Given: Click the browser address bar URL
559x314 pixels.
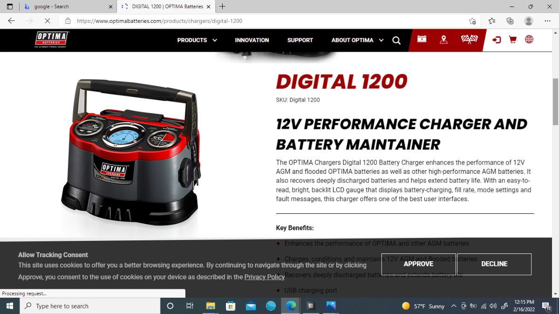Looking at the screenshot, I should [x=160, y=21].
